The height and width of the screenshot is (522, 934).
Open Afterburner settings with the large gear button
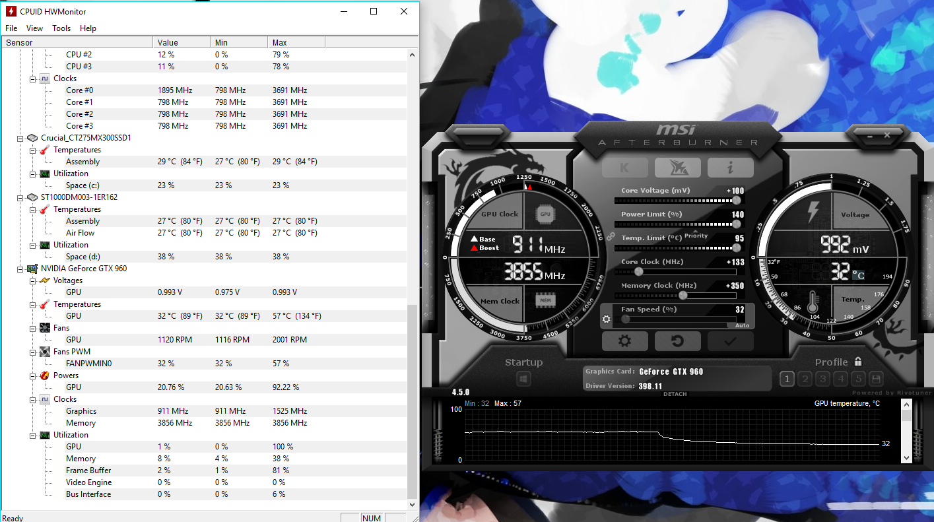[x=624, y=341]
